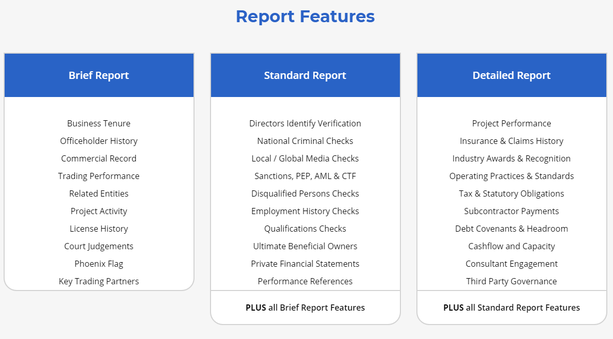Click PLUS all Brief Report Features

(x=305, y=308)
